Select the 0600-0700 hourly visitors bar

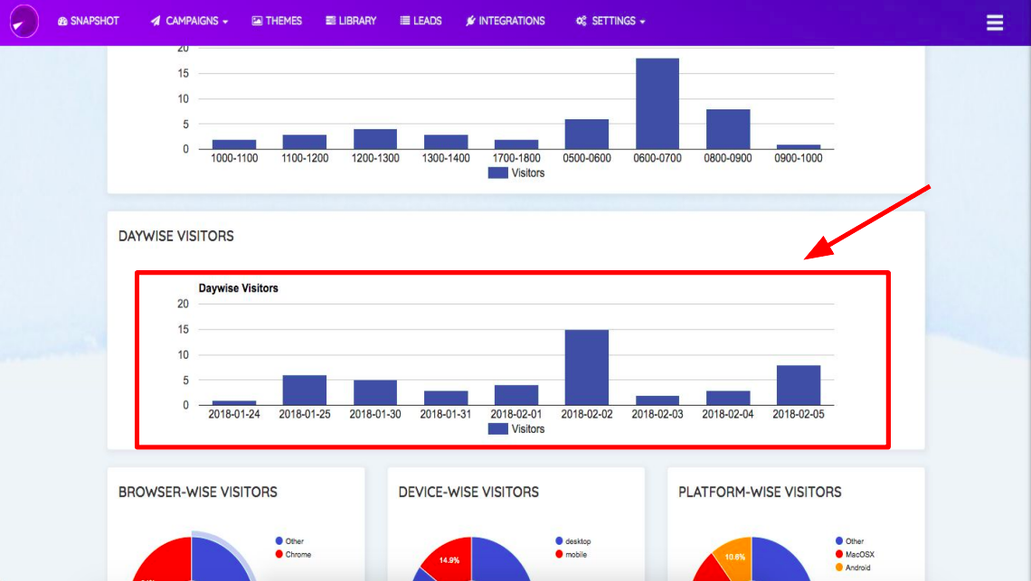point(657,104)
